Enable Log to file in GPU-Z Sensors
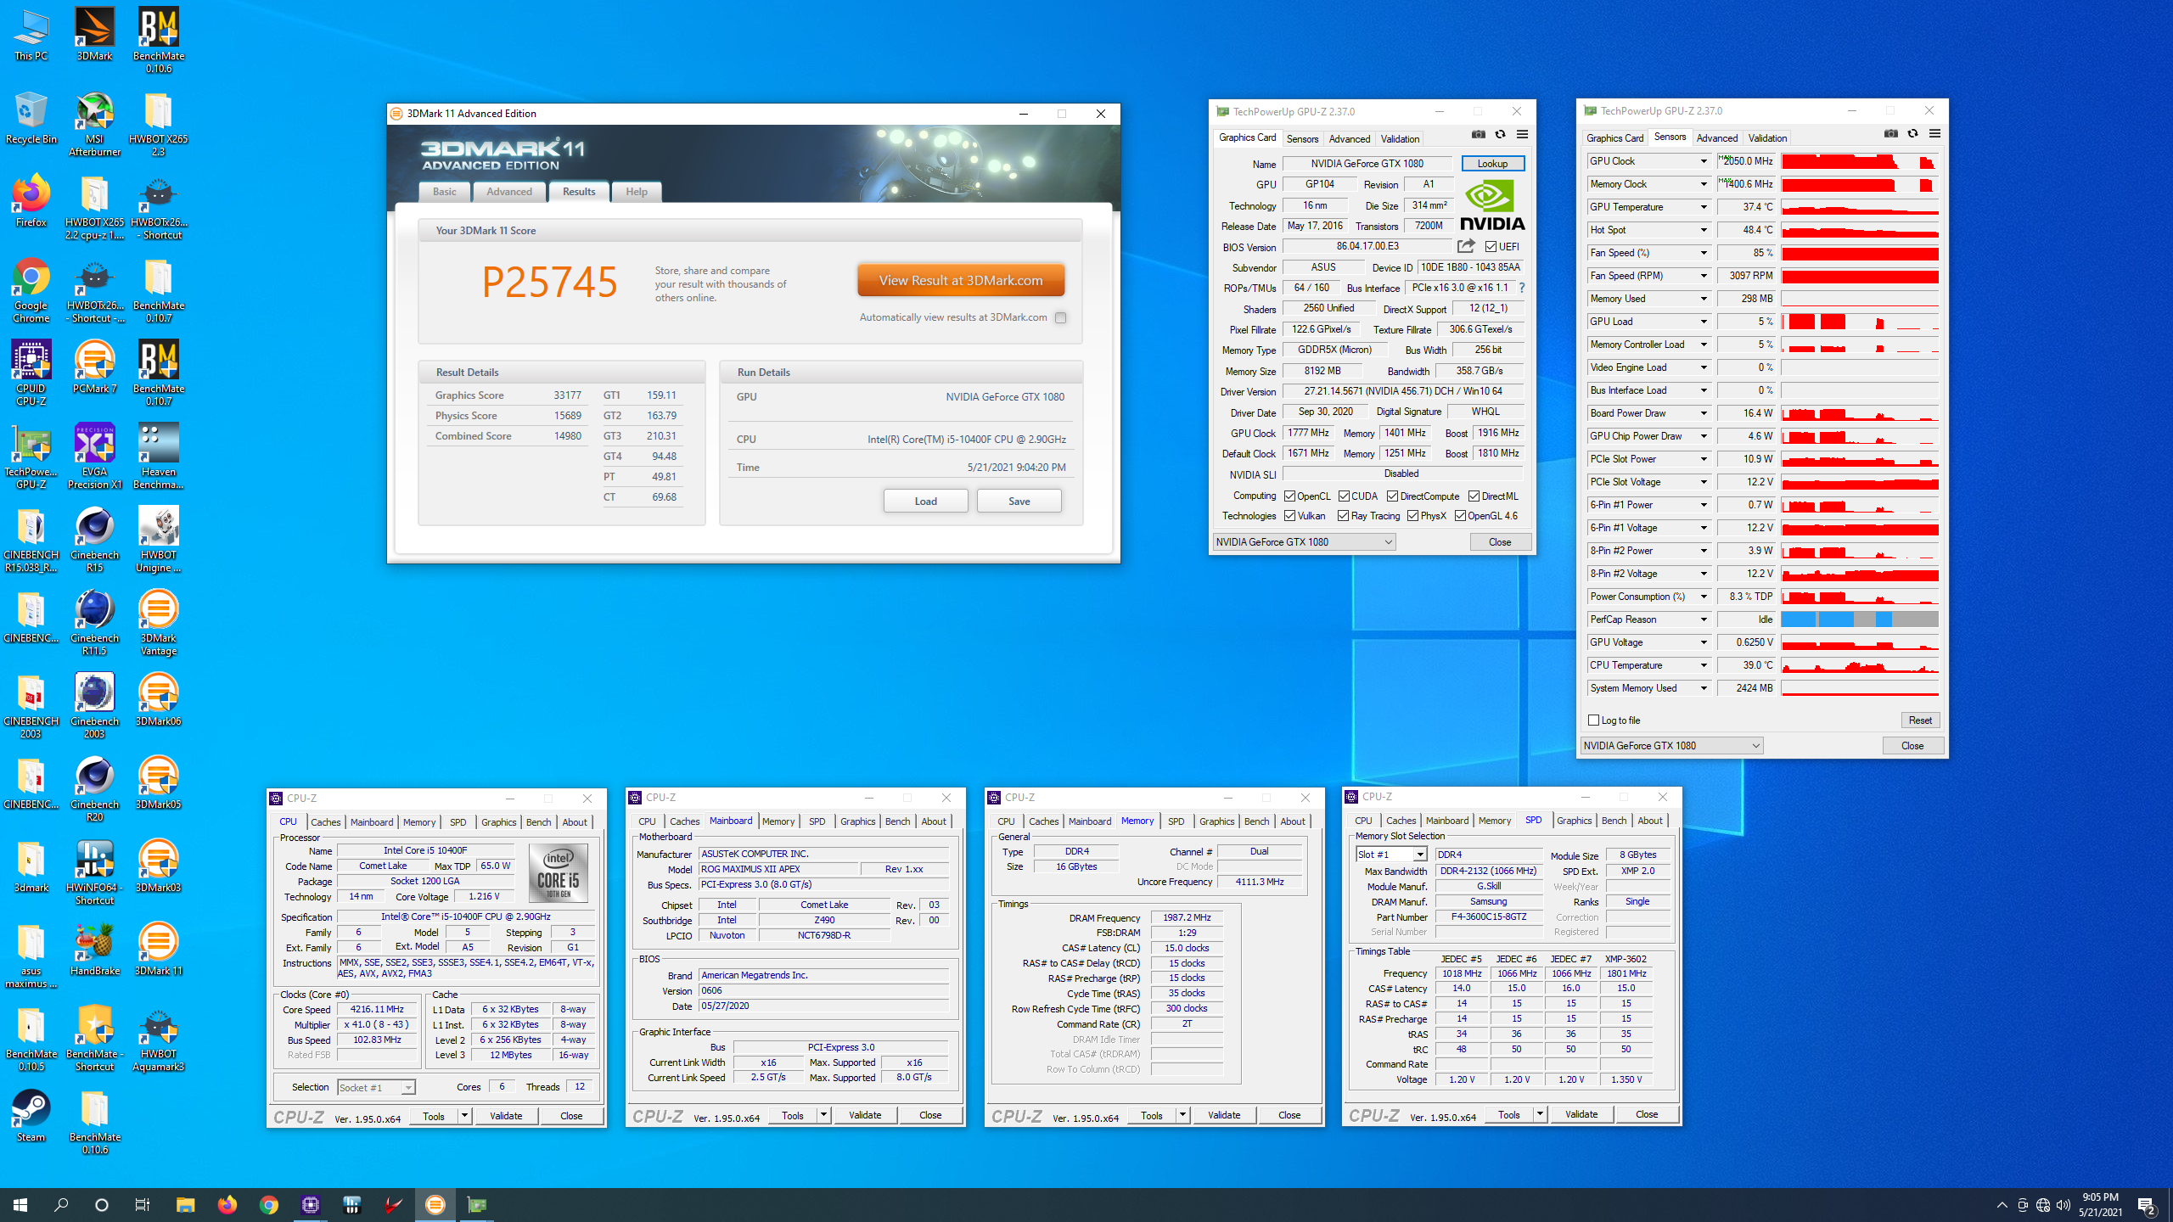 pyautogui.click(x=1593, y=720)
